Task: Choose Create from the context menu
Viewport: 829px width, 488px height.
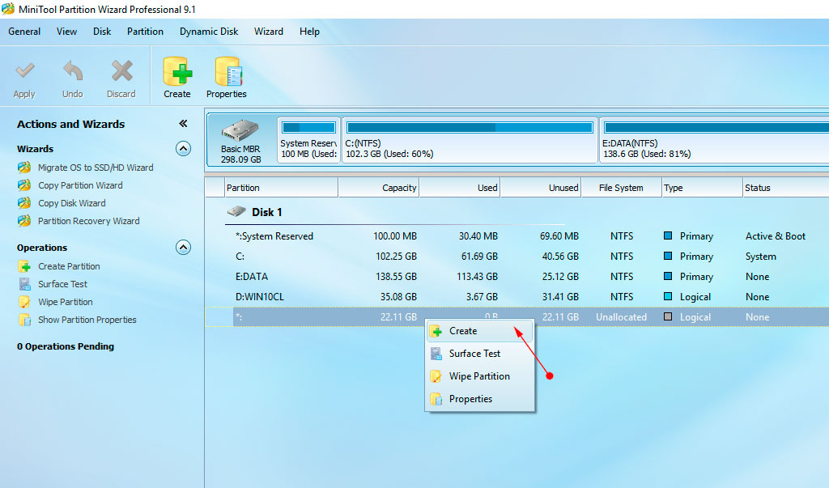Action: point(479,331)
